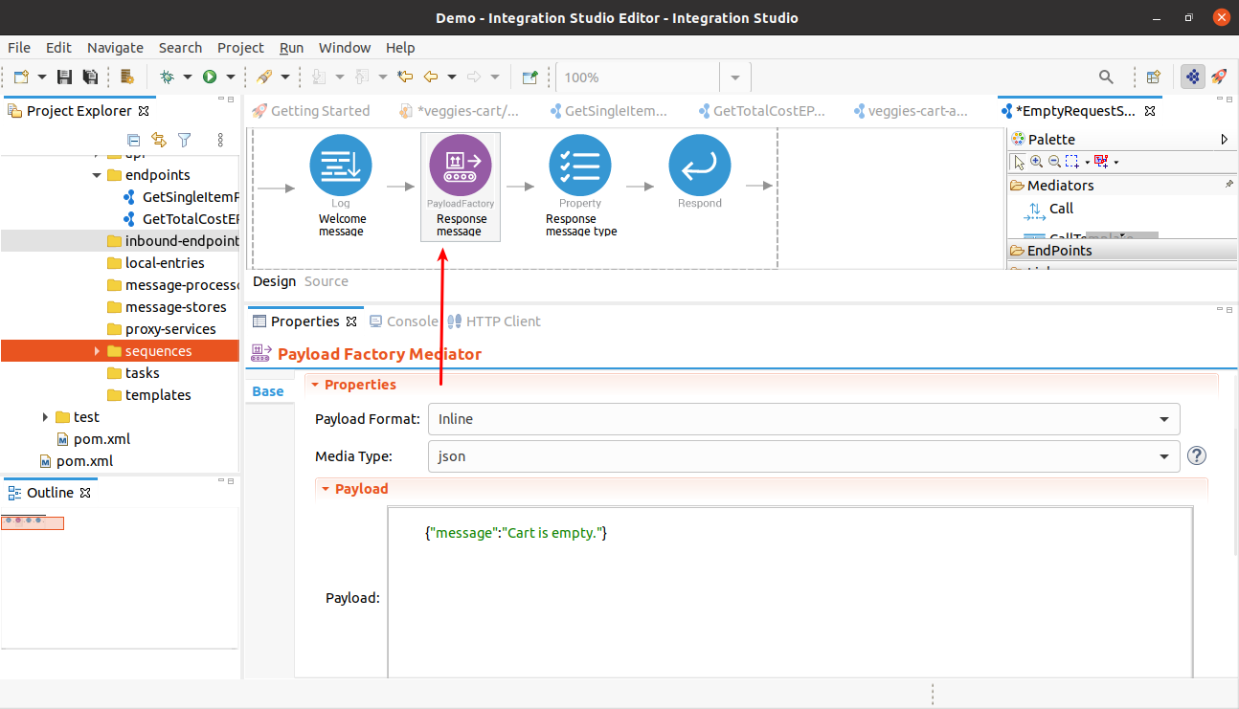1239x709 pixels.
Task: Open Project Explorer view menu dots
Action: point(220,140)
